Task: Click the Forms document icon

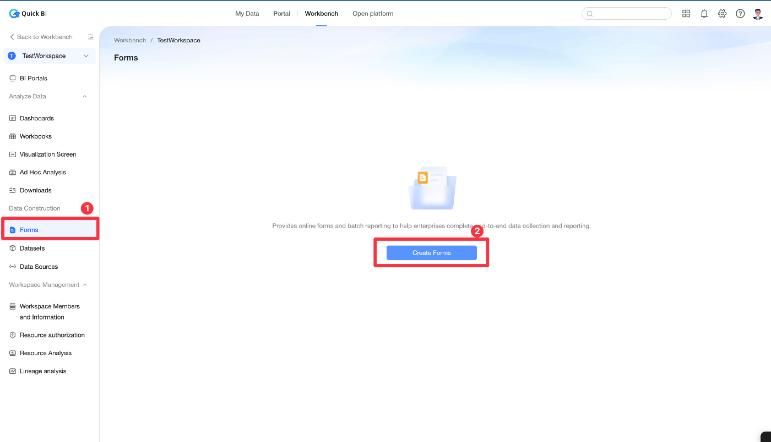Action: [x=13, y=230]
